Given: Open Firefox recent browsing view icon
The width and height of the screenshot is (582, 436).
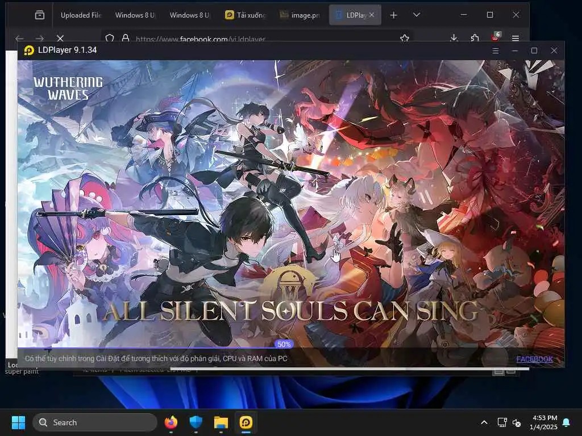Looking at the screenshot, I should pos(40,15).
